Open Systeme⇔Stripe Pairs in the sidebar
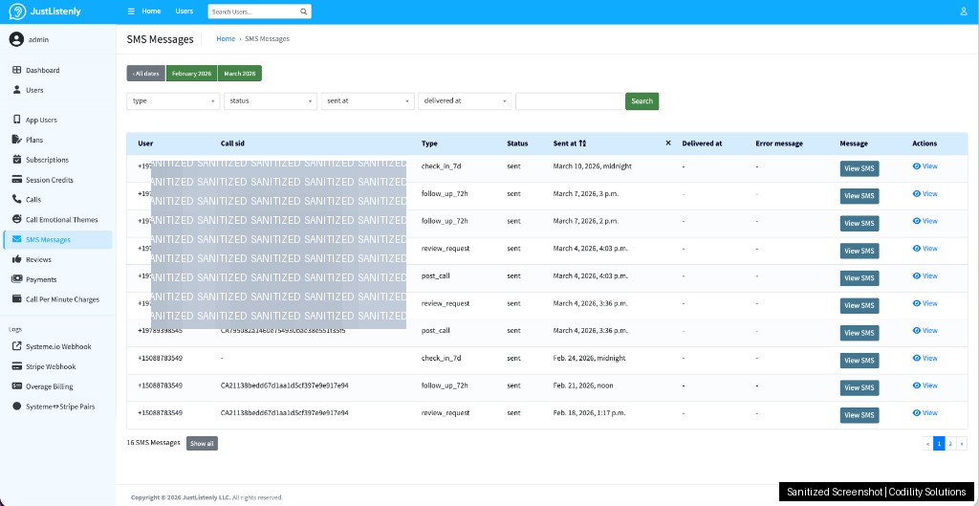This screenshot has height=506, width=979. (60, 407)
